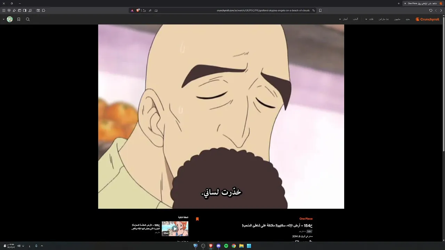Open the extensions puzzle piece icon
Viewport: 445px width, 250px height.
point(43,10)
